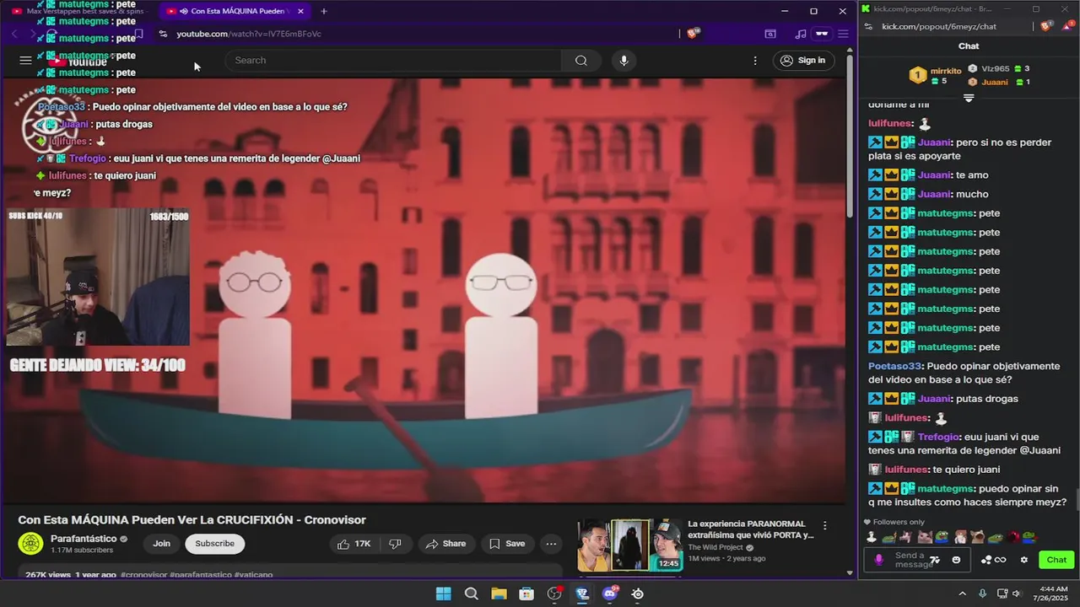Click the YouTube search magnifier button
Screen dimensions: 1080x607
pyautogui.click(x=581, y=60)
